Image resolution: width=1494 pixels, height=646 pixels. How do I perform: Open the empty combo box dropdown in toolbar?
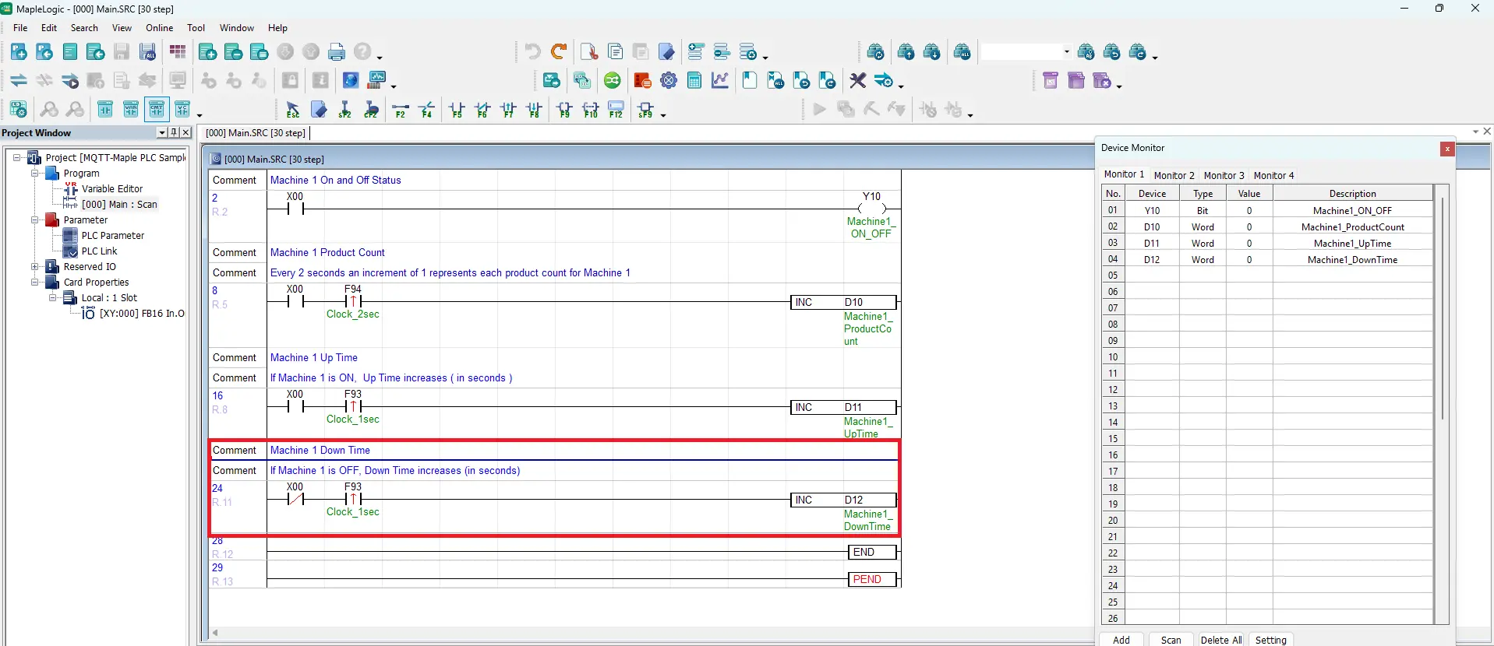(x=1066, y=52)
